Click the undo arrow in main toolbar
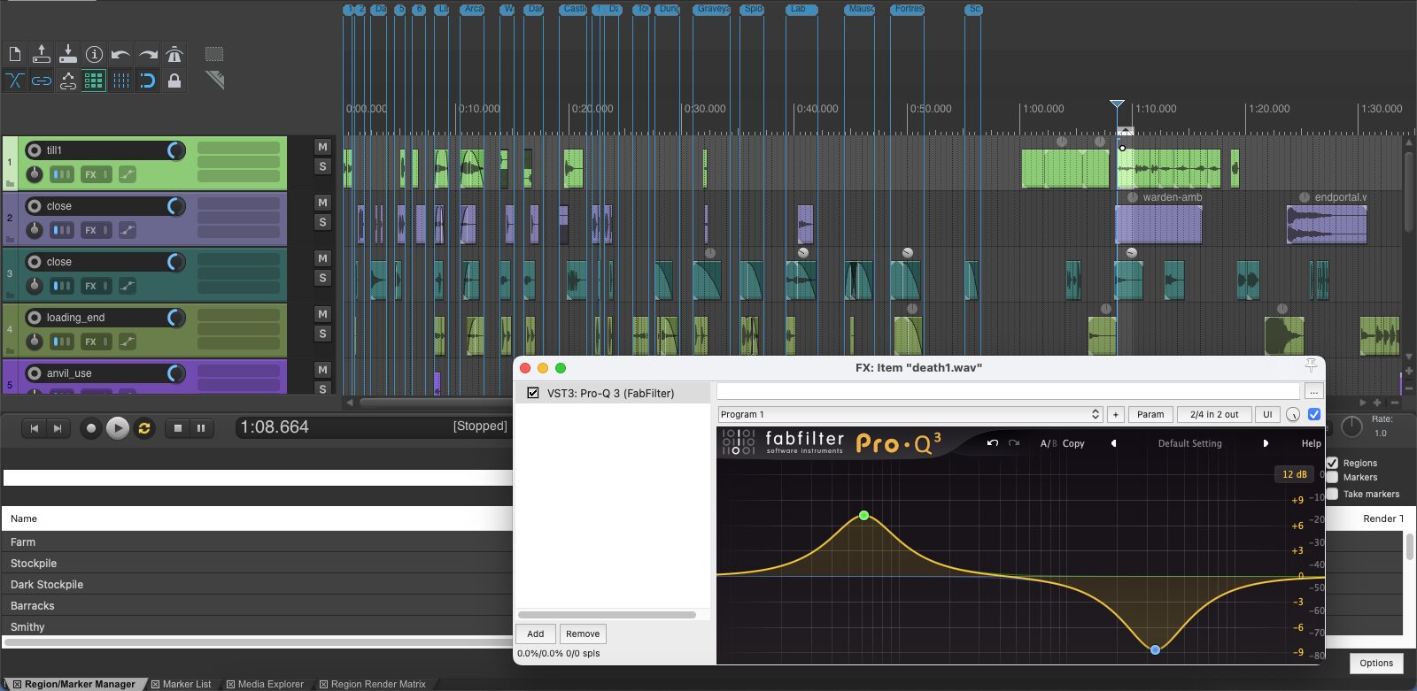 [120, 55]
